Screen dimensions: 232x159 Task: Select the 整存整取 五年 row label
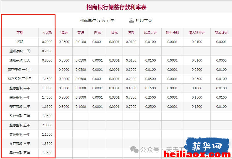pos(20,125)
